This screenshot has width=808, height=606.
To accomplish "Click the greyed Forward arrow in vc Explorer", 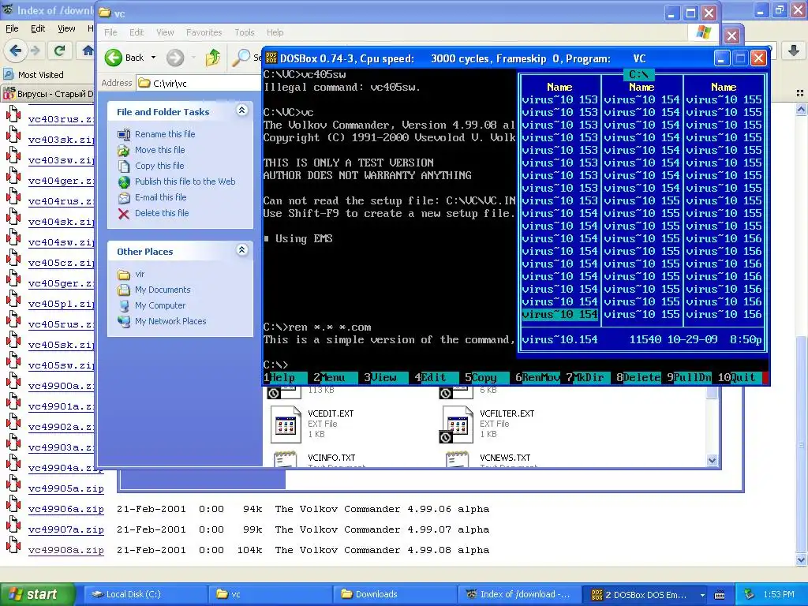I will tap(175, 57).
